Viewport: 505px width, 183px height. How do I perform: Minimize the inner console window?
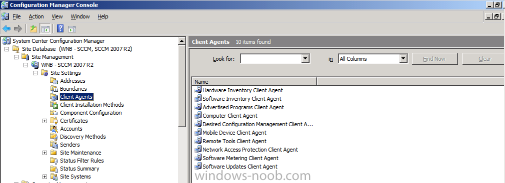(x=489, y=16)
